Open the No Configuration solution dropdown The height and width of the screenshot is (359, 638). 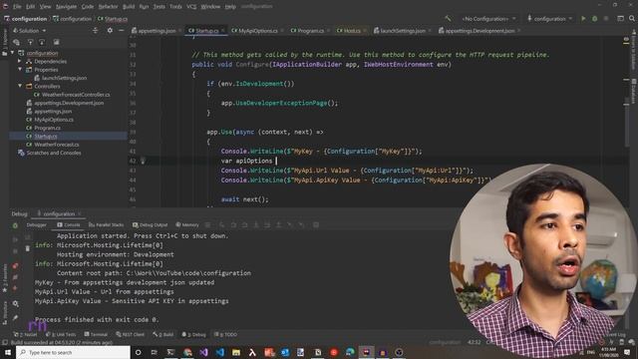point(488,19)
